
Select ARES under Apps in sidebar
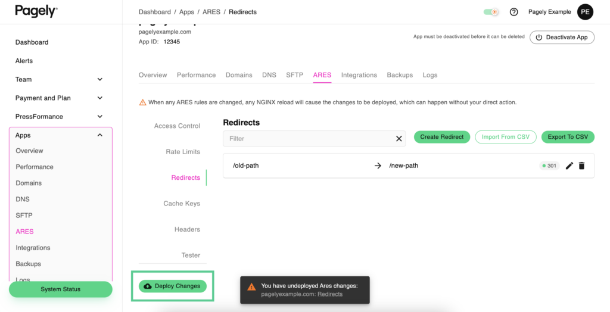coord(24,232)
